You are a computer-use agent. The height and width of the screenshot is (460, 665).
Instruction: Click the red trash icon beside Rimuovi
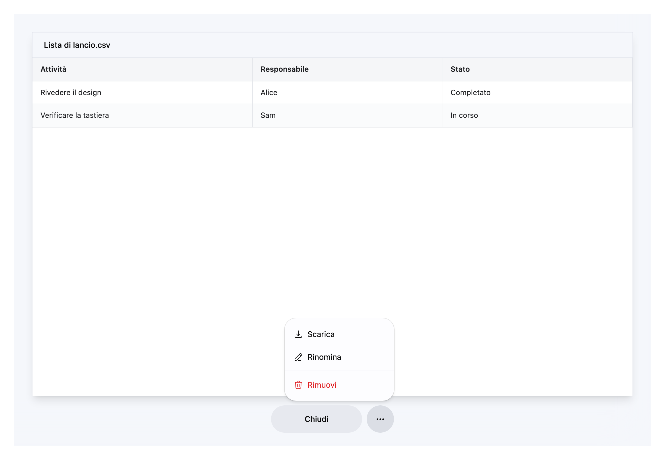coord(298,385)
